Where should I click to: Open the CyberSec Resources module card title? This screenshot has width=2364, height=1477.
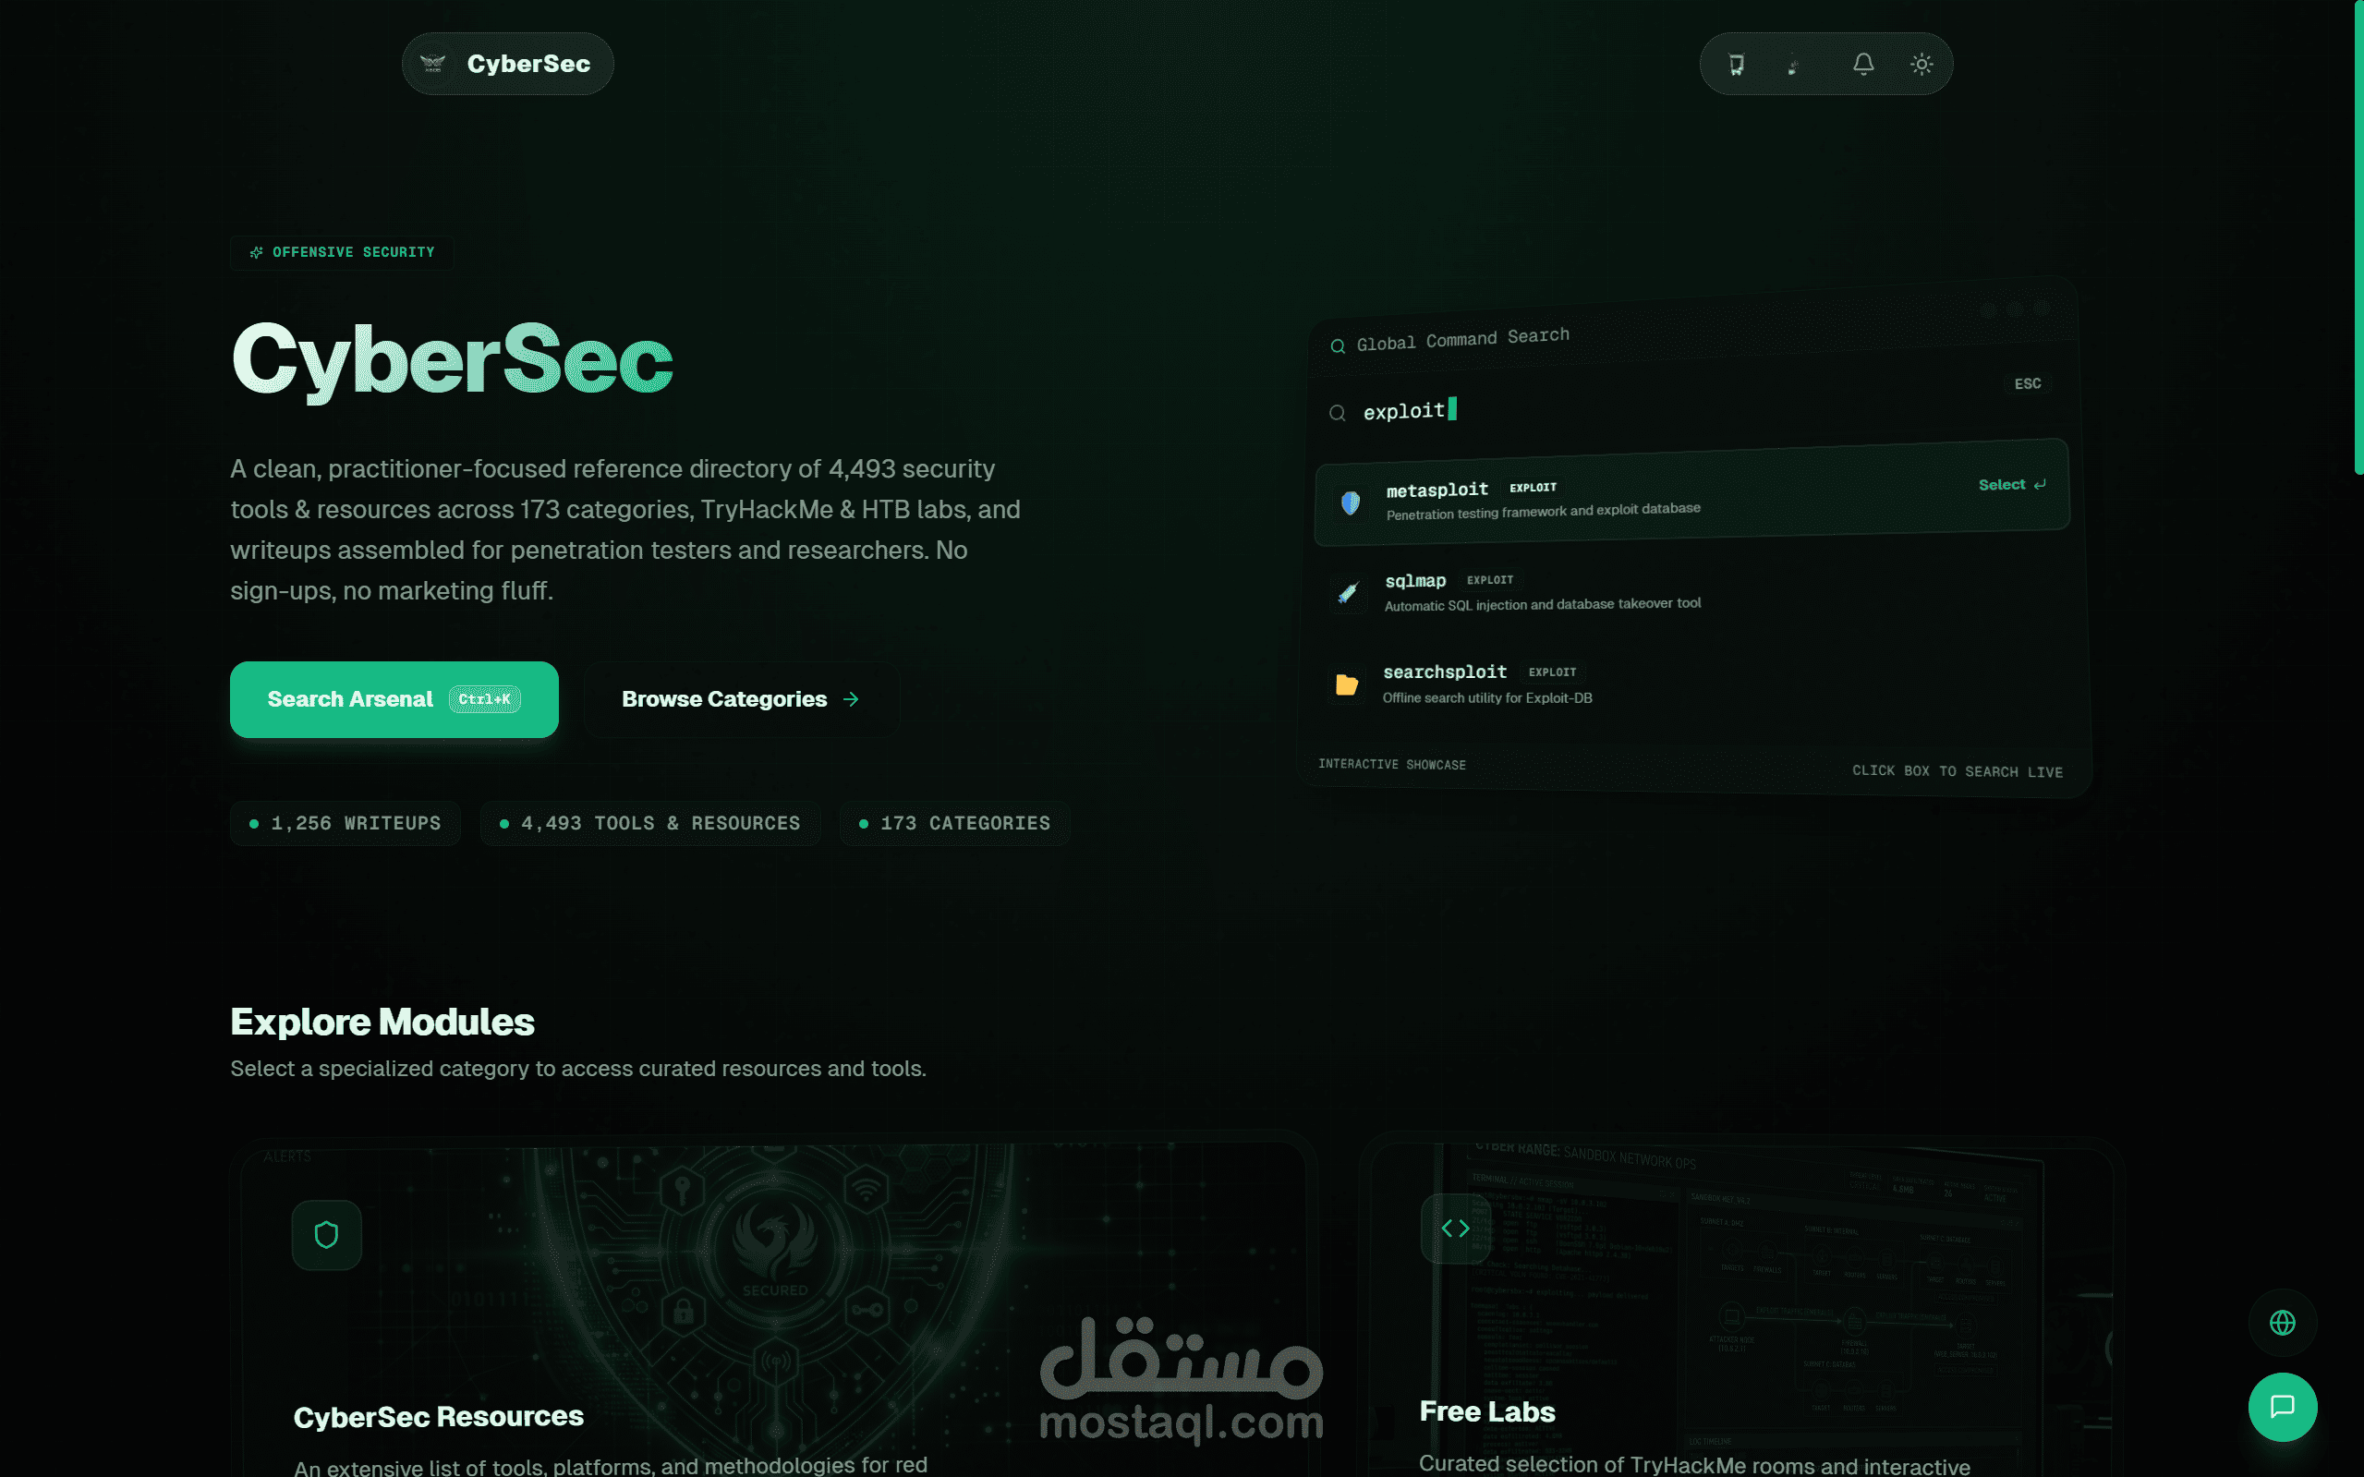[x=439, y=1416]
